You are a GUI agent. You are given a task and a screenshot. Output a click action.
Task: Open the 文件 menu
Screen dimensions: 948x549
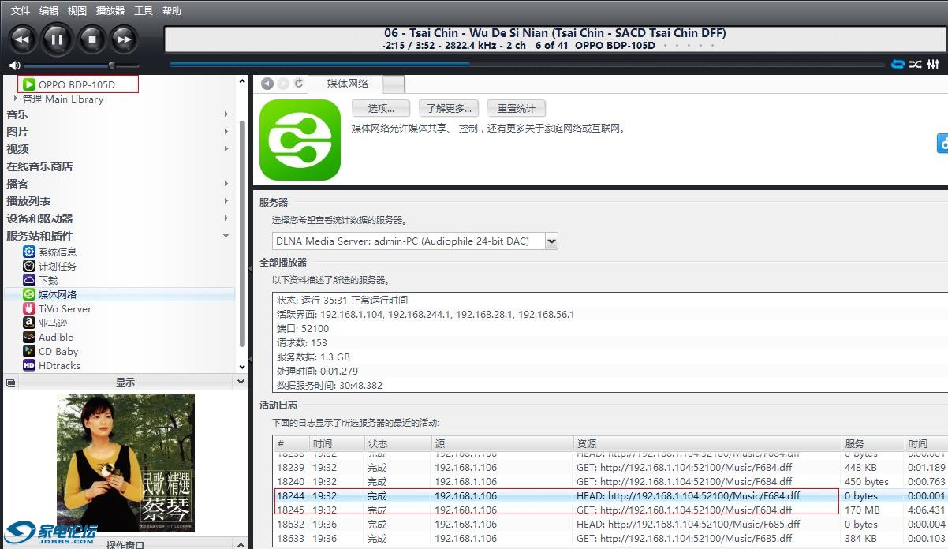click(20, 11)
